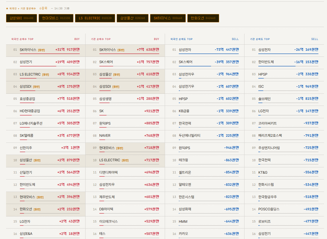Click SK스퀘어 row with +1억 757천만
The image size is (327, 239).
click(x=125, y=63)
